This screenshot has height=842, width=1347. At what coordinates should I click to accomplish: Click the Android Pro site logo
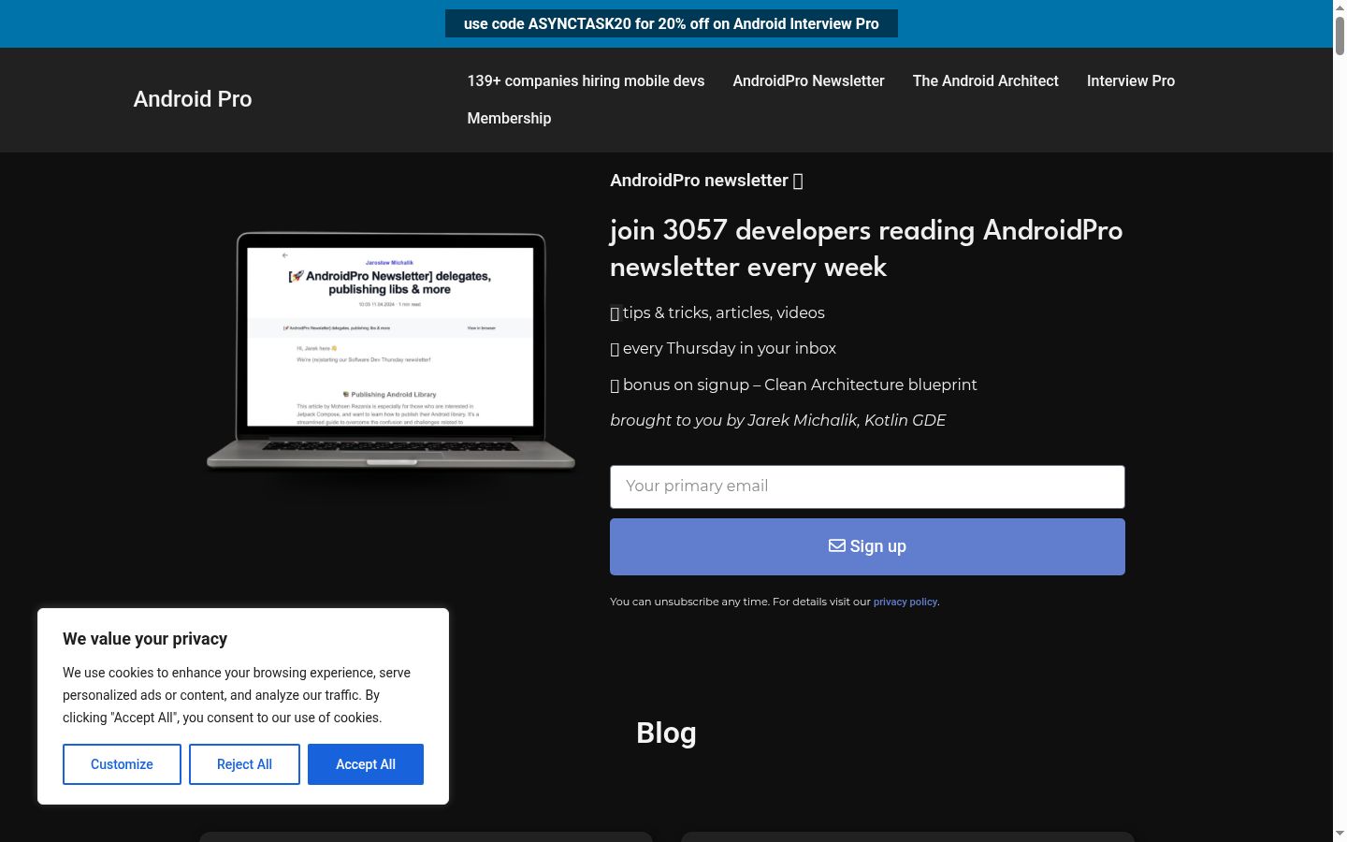193,99
